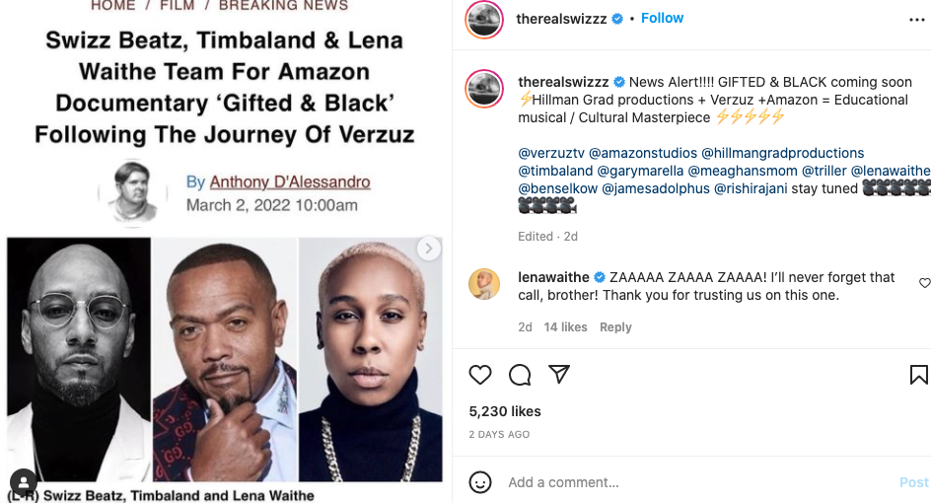Like lenawaithe's comment with the small heart
The height and width of the screenshot is (503, 931).
pos(924,283)
